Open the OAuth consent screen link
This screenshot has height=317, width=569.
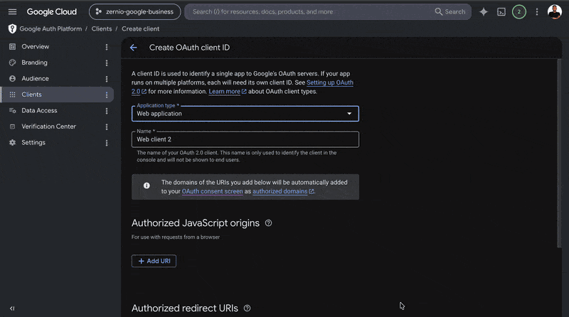click(212, 191)
